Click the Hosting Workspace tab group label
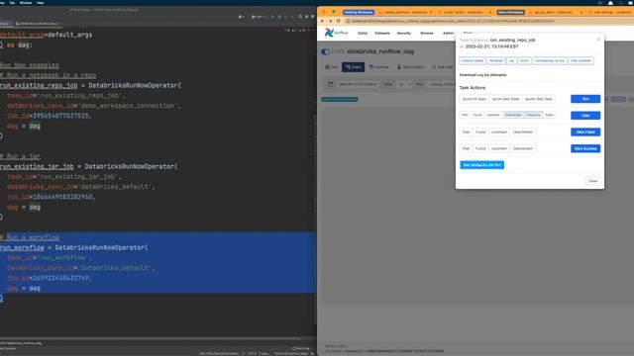Viewport: 634px width, 356px height. [359, 13]
